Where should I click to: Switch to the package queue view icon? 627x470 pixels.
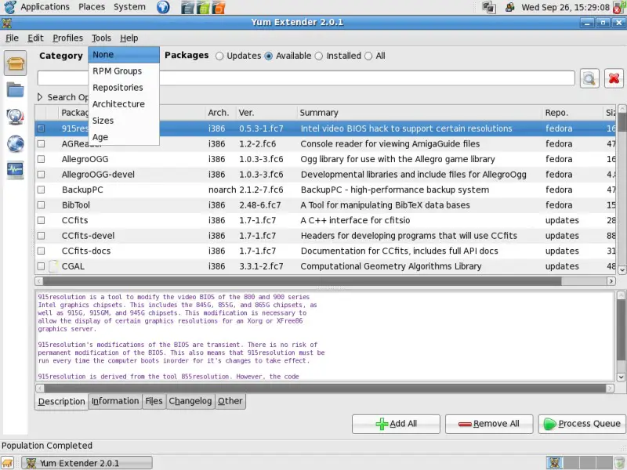(16, 117)
